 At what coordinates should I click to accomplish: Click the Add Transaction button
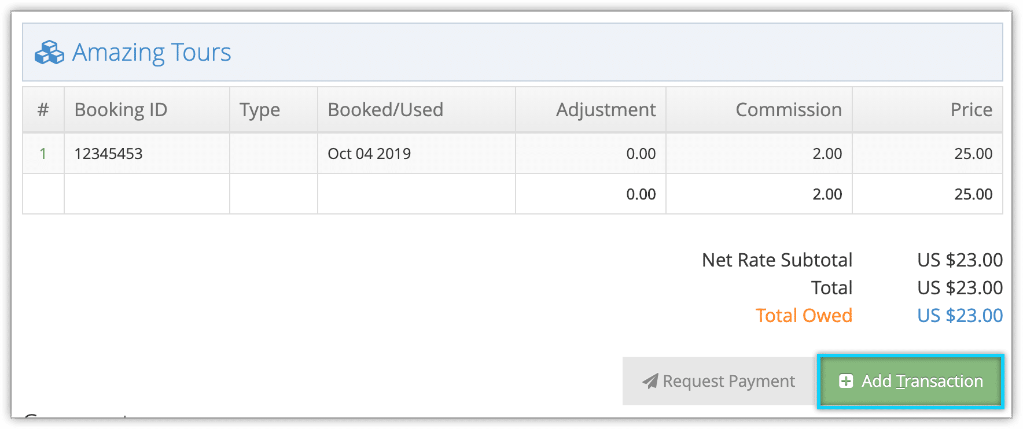tap(910, 381)
